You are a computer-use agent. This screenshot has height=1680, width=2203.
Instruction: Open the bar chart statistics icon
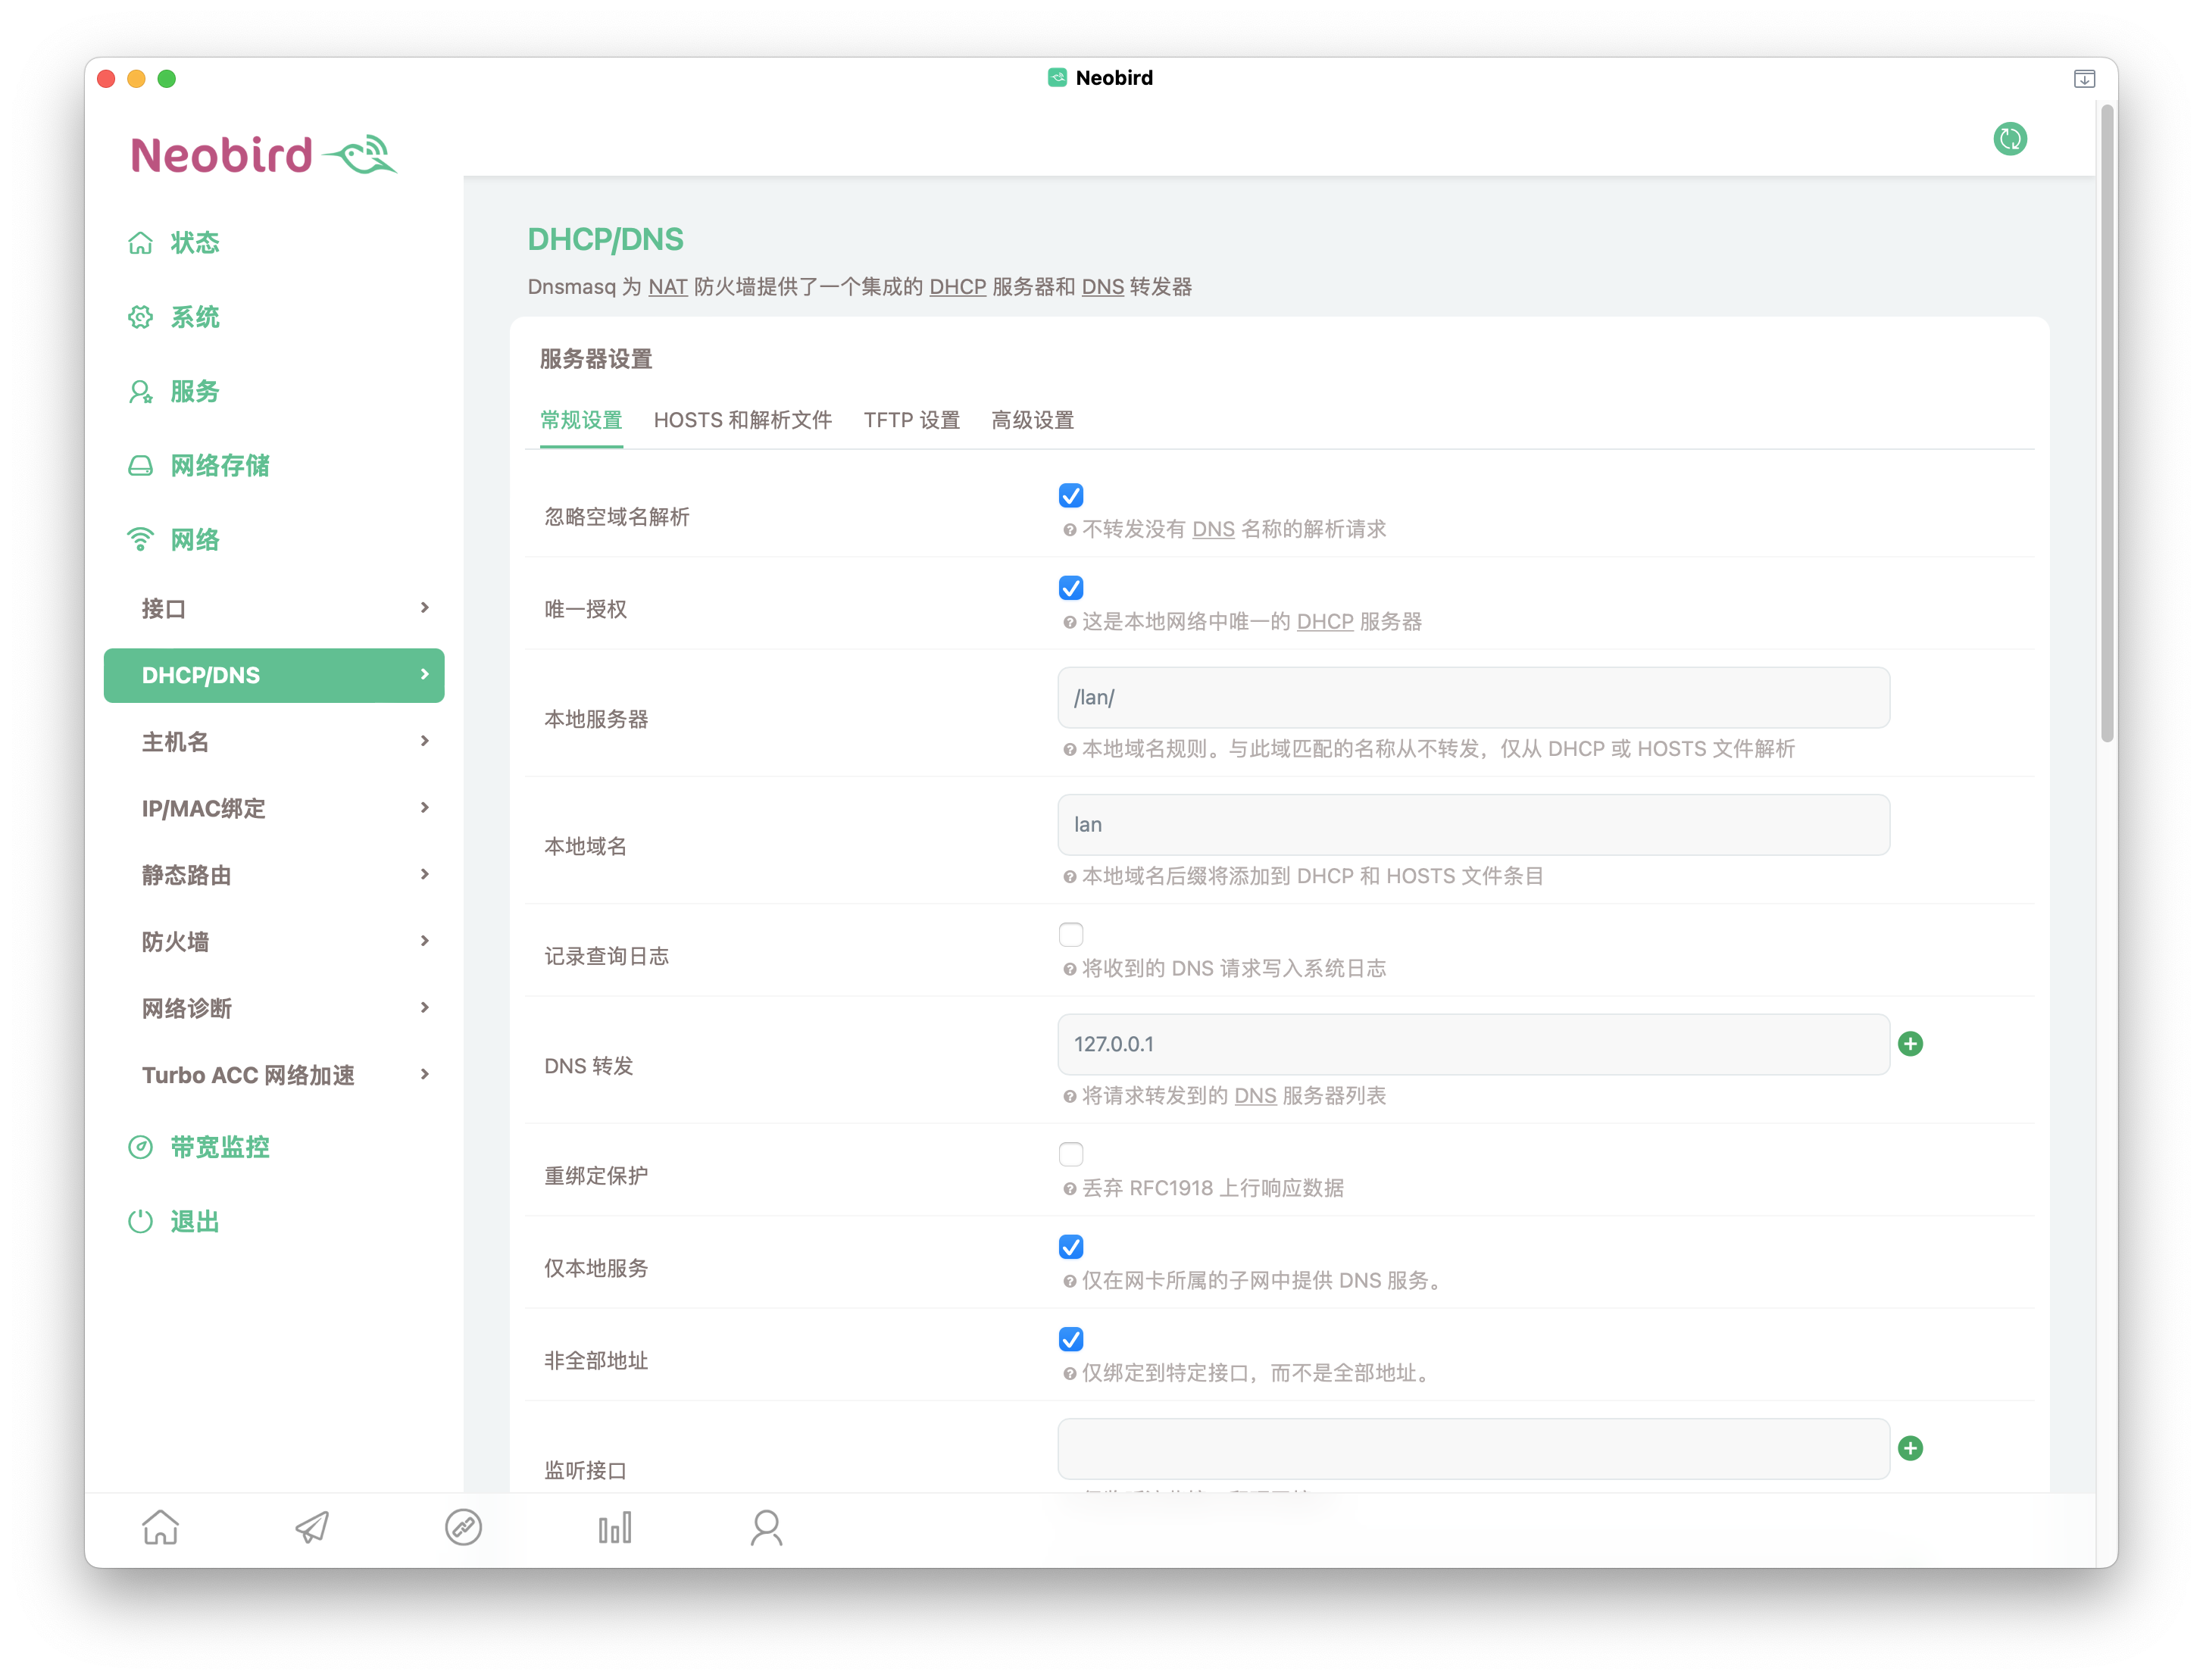(x=615, y=1527)
